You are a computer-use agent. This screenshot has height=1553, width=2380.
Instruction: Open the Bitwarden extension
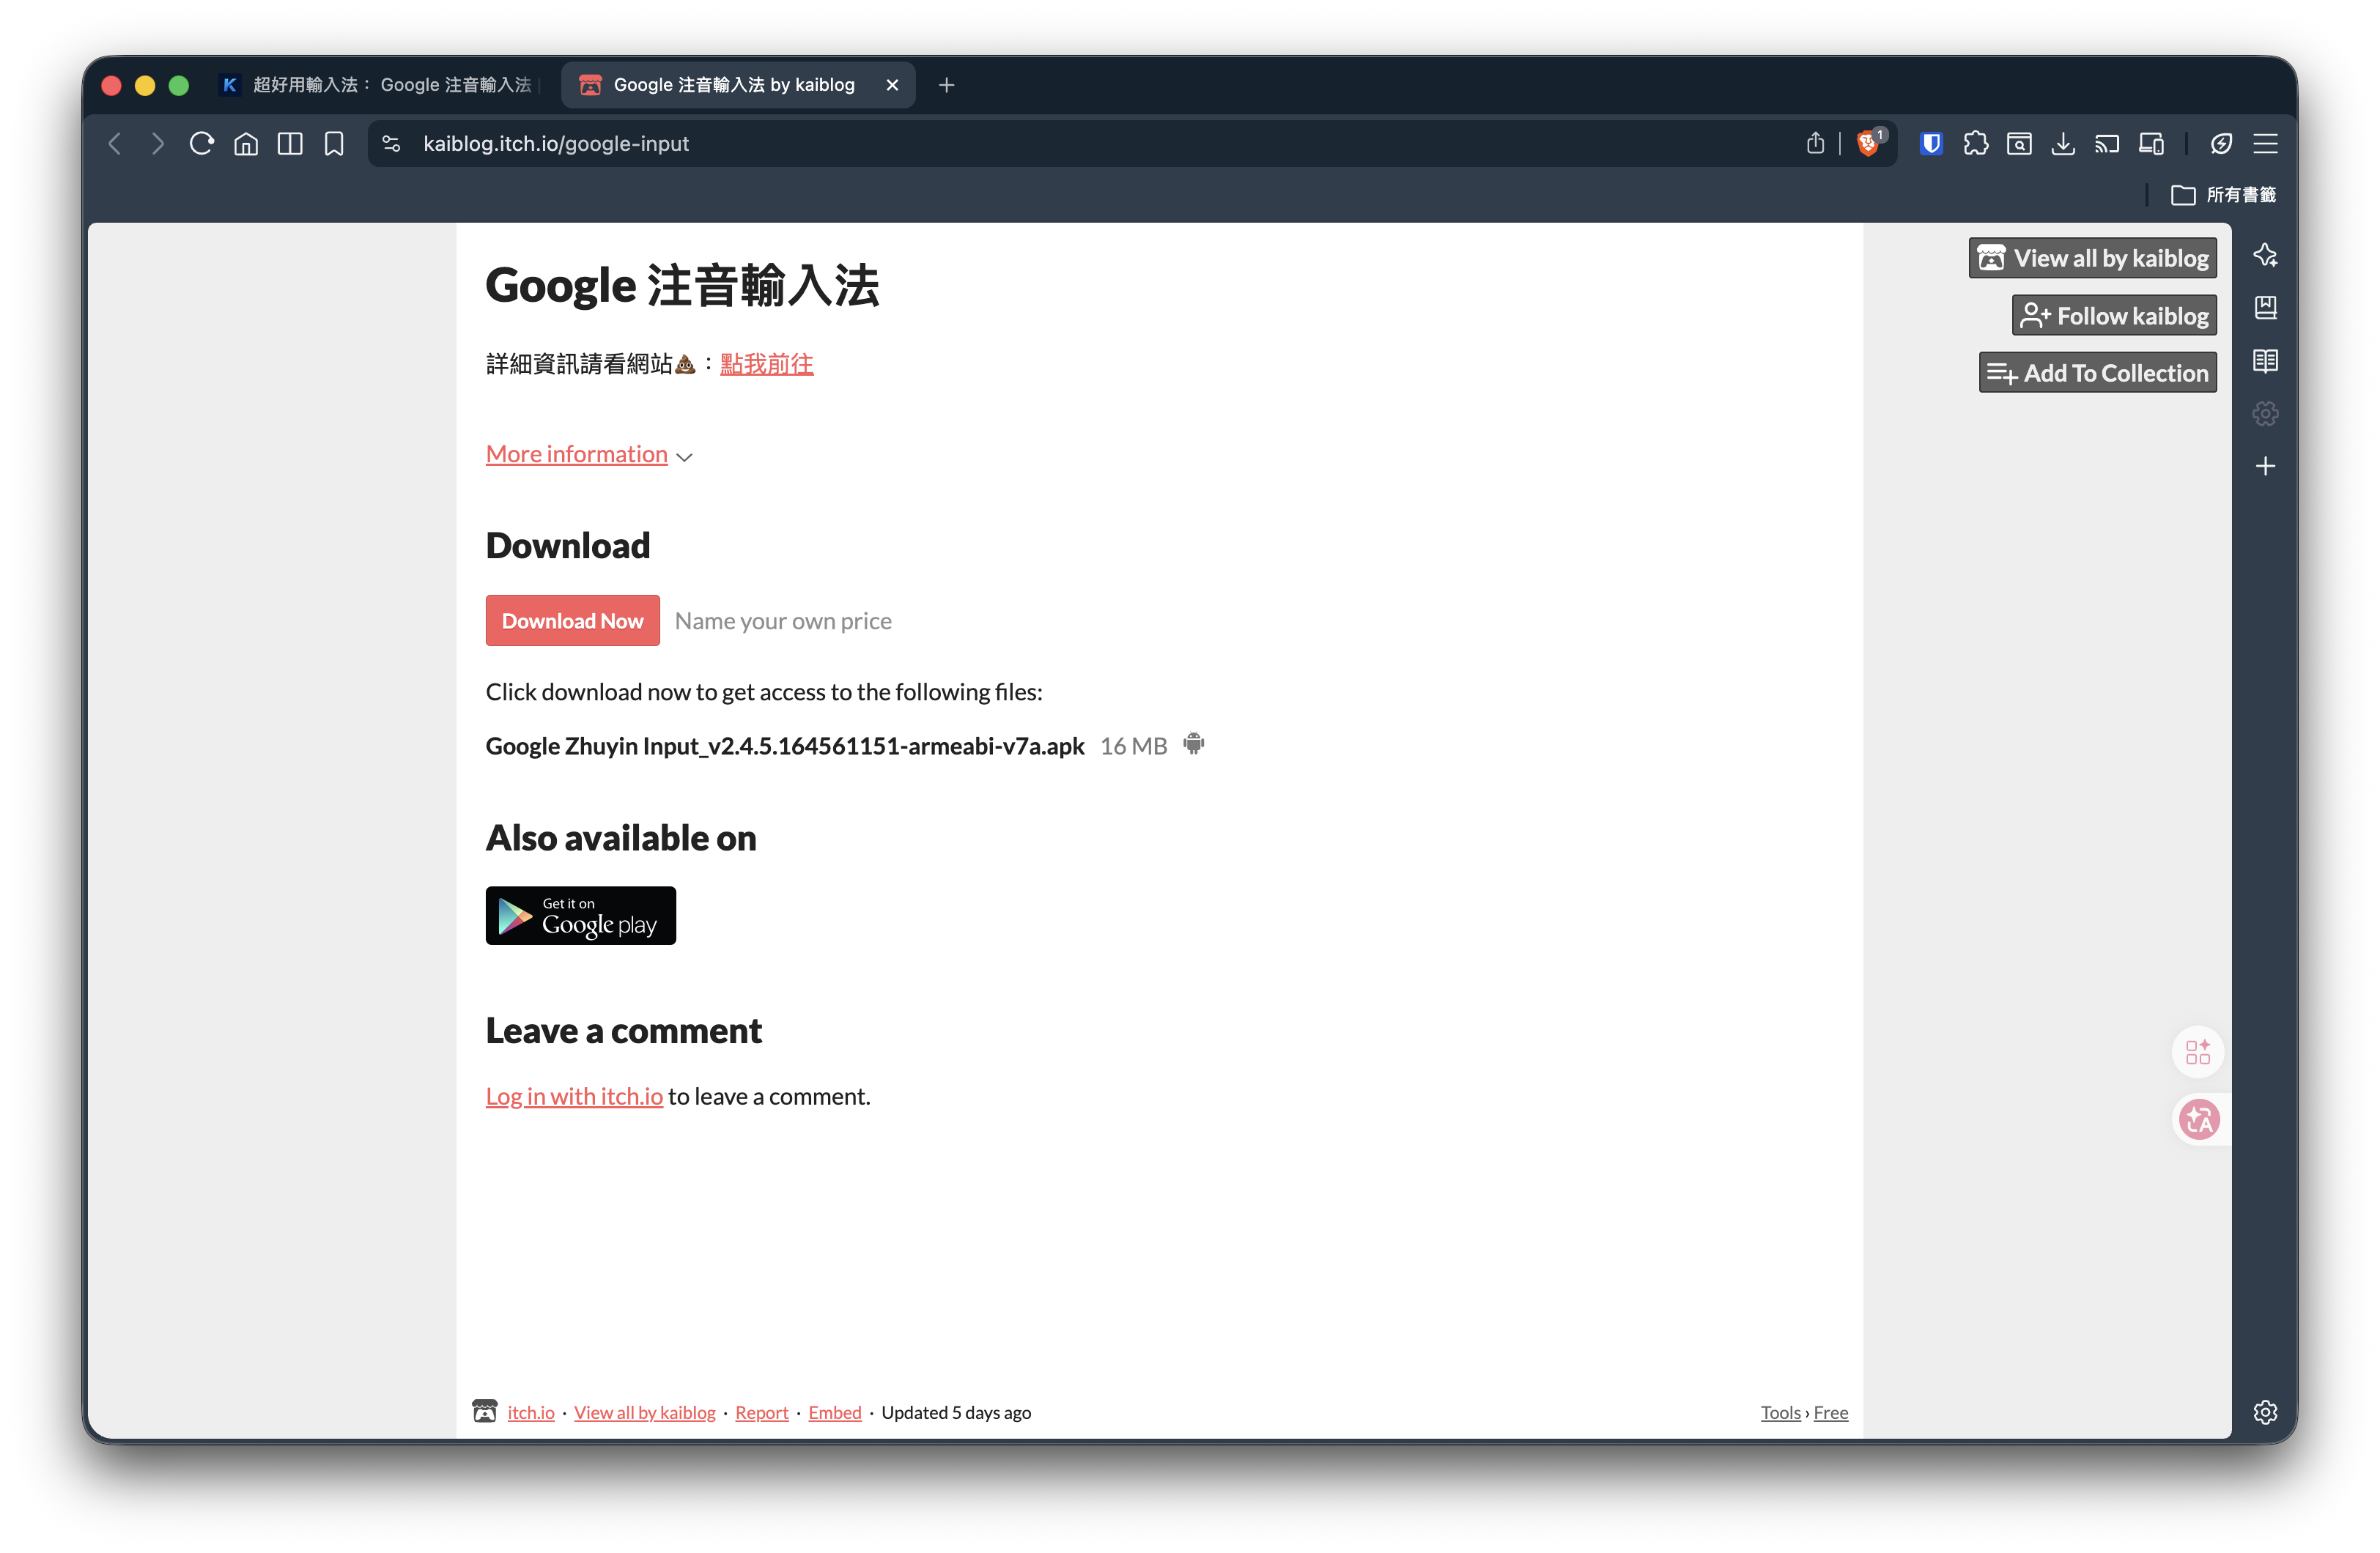(1931, 143)
